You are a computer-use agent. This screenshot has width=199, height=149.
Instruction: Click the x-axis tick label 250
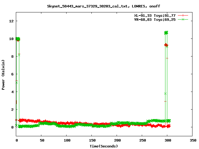pos(143,140)
